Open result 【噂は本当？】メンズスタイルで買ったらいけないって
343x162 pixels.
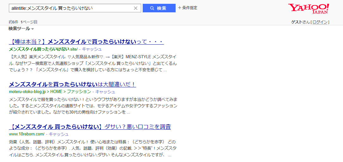click(x=87, y=41)
